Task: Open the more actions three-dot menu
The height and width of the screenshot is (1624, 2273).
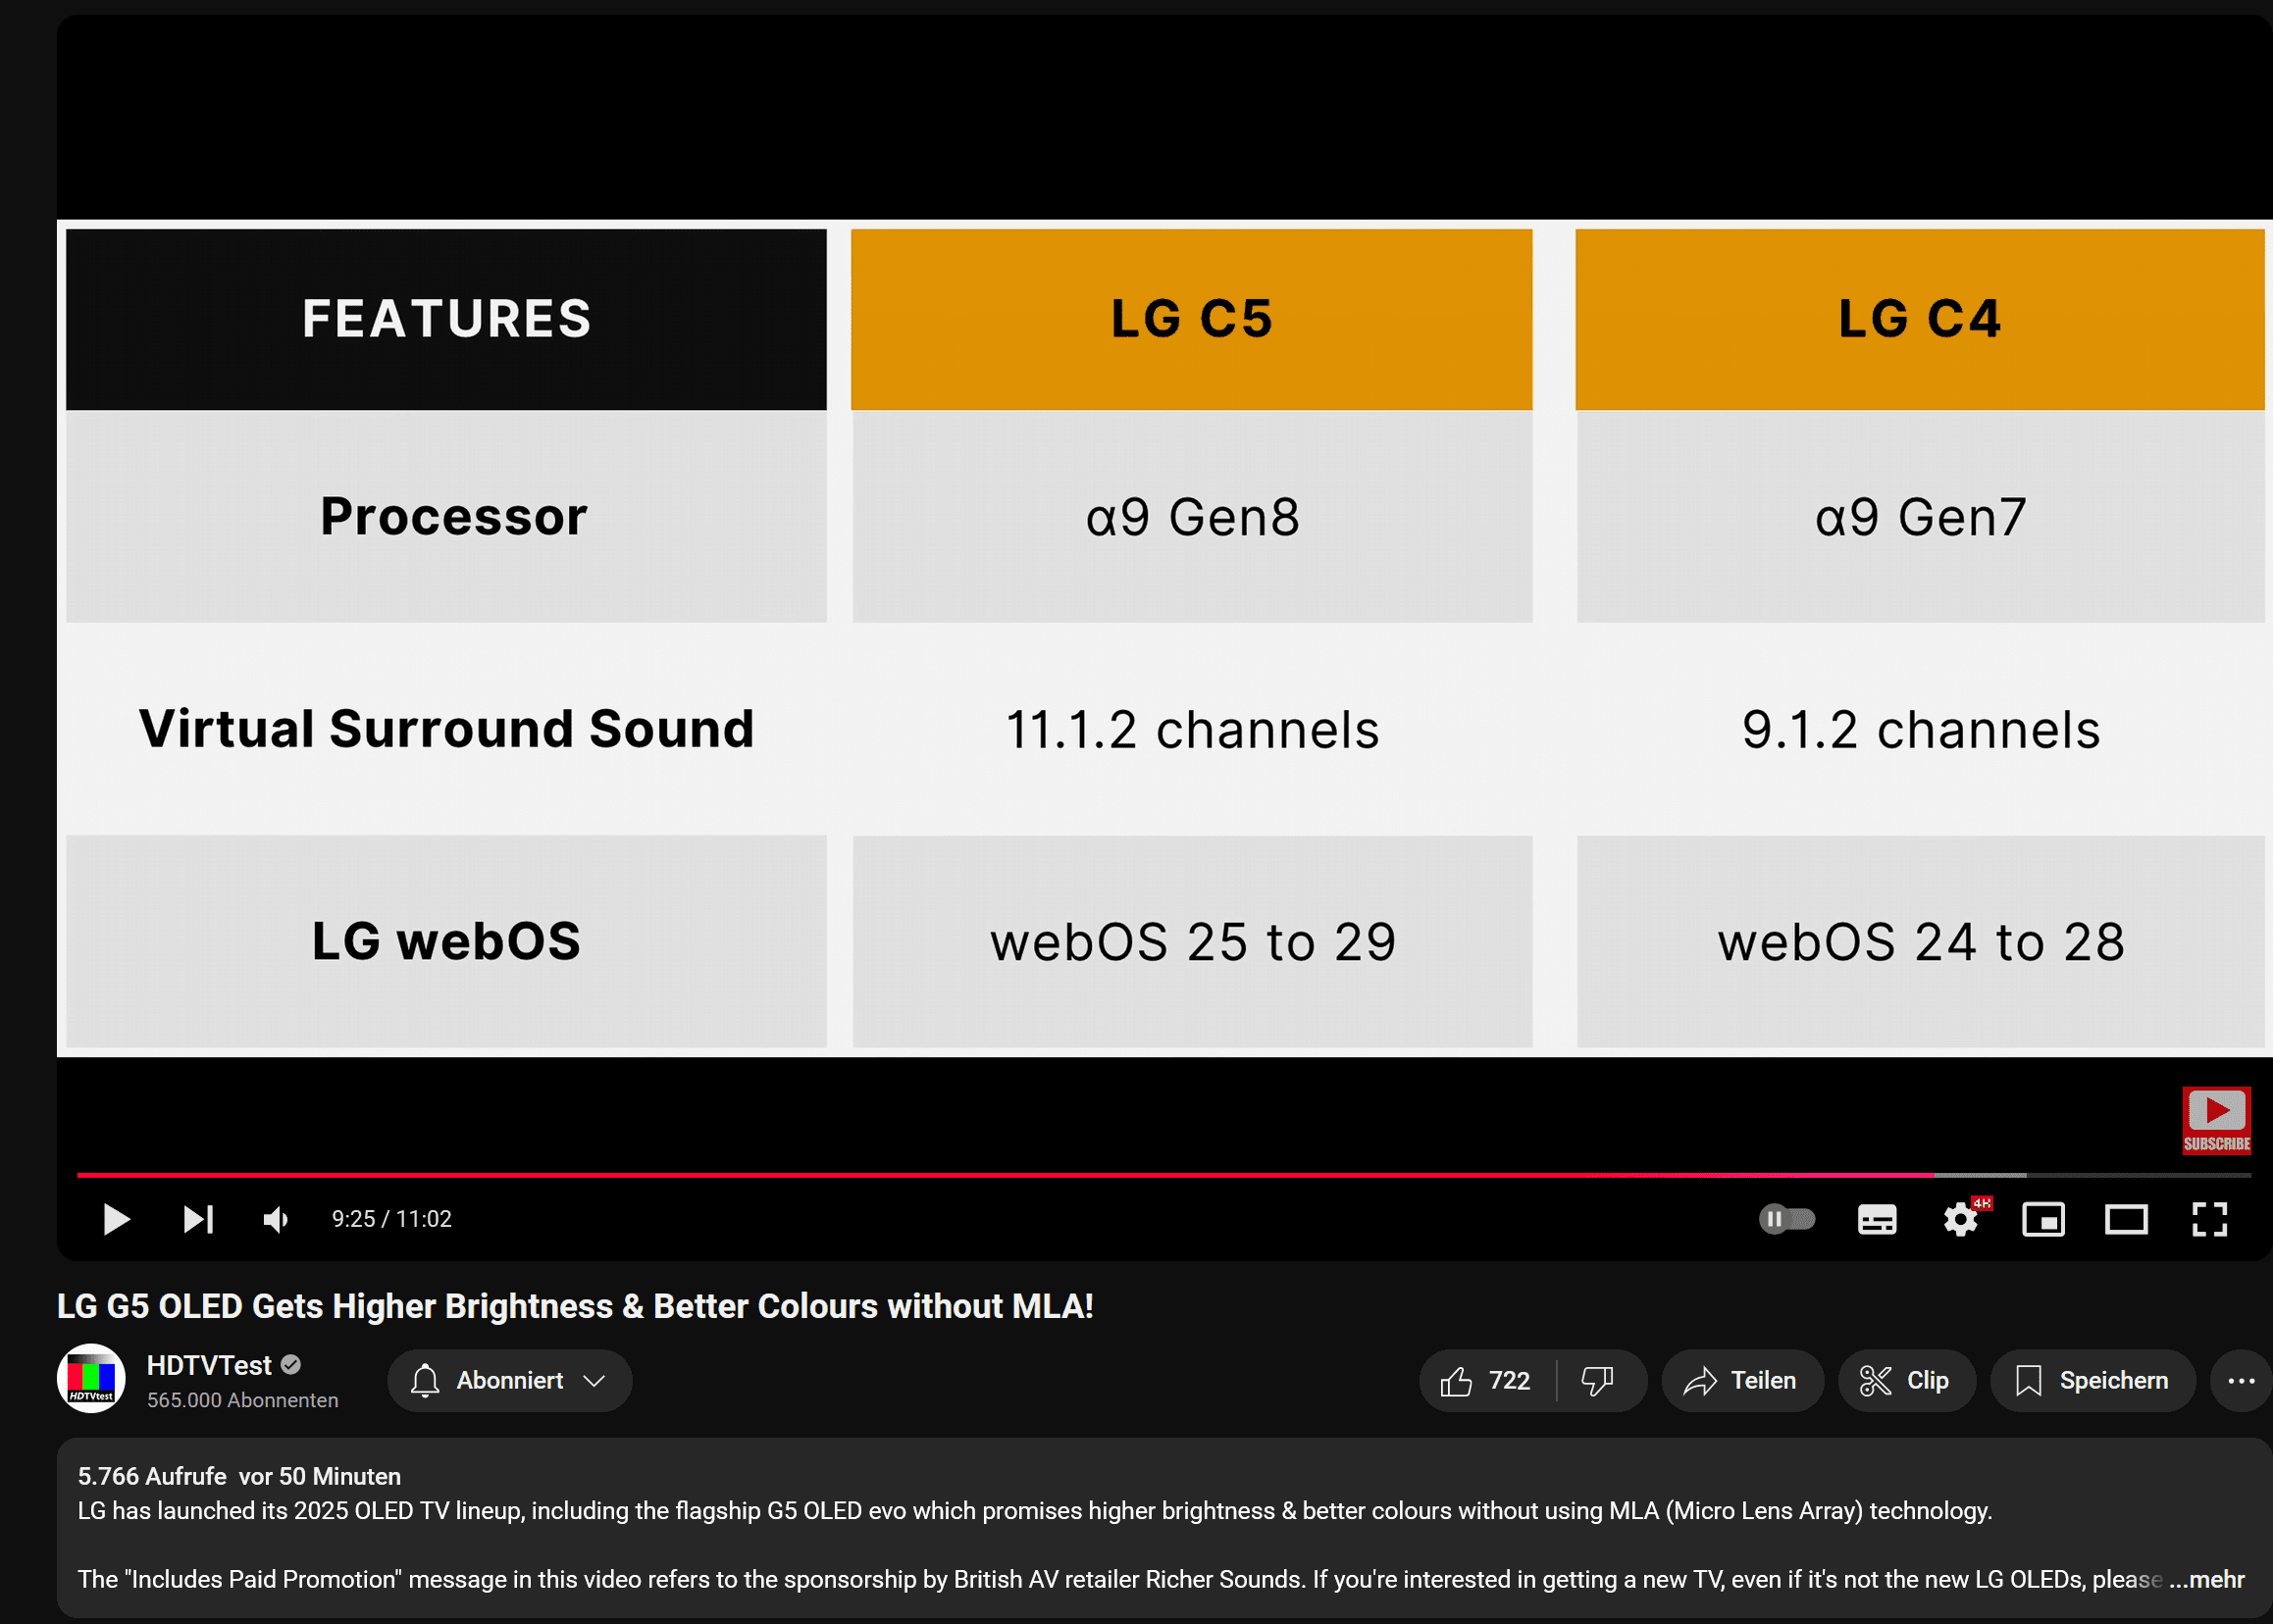Action: [2241, 1380]
